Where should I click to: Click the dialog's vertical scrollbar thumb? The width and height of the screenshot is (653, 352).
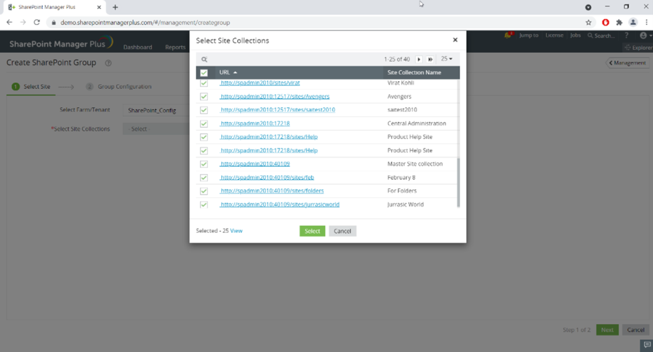(x=459, y=182)
